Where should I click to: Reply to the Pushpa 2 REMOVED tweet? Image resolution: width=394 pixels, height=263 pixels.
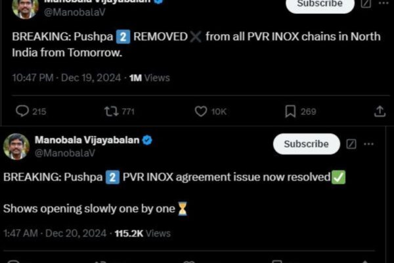coord(23,111)
